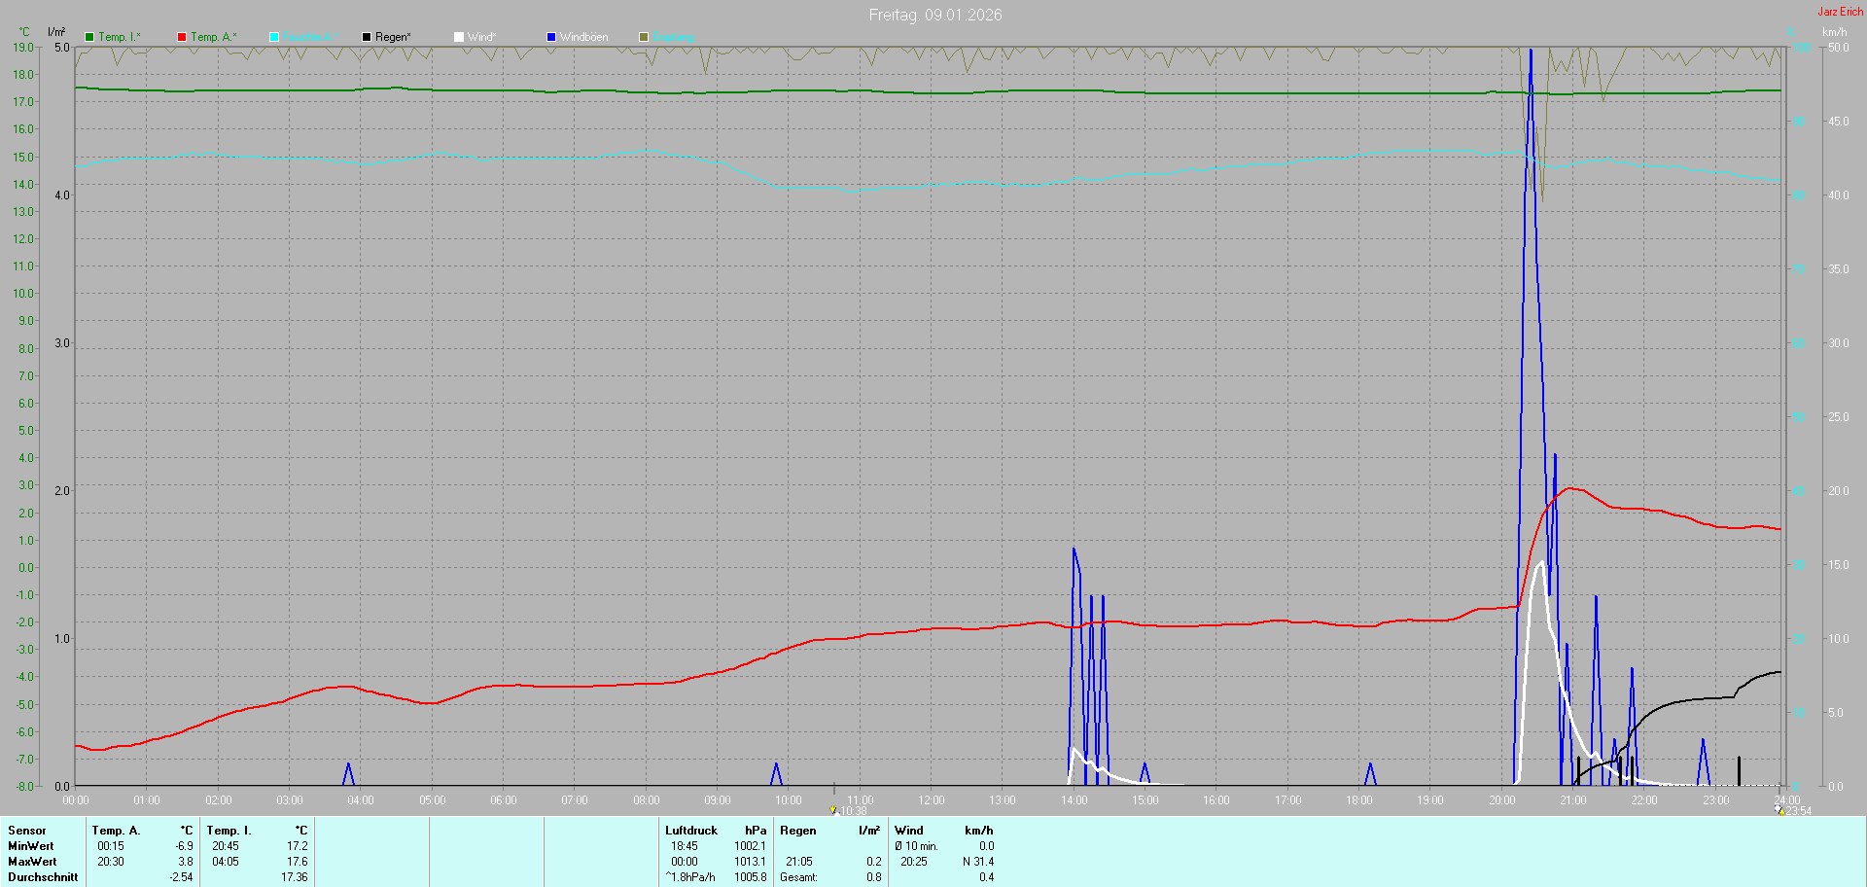
Task: Click the 12:00 label on time axis
Action: (931, 800)
